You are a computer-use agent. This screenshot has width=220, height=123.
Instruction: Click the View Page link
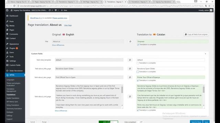[68, 25]
